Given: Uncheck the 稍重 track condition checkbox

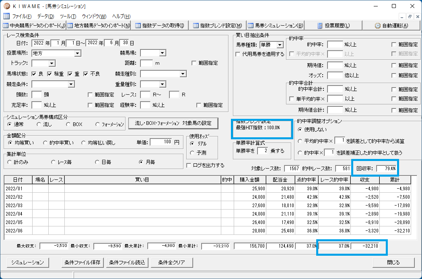Looking at the screenshot, I should pyautogui.click(x=49, y=74).
